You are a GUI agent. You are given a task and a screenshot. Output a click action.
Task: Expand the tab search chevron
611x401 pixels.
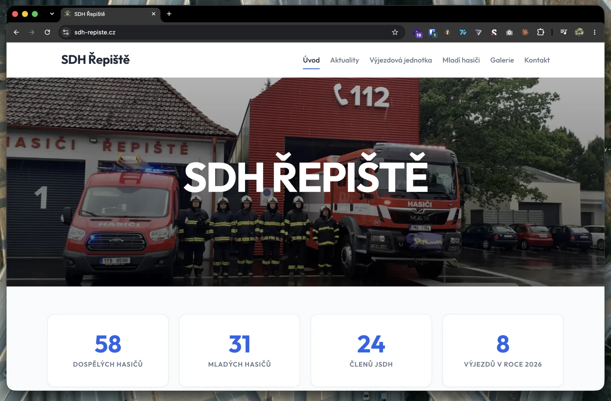(x=52, y=14)
